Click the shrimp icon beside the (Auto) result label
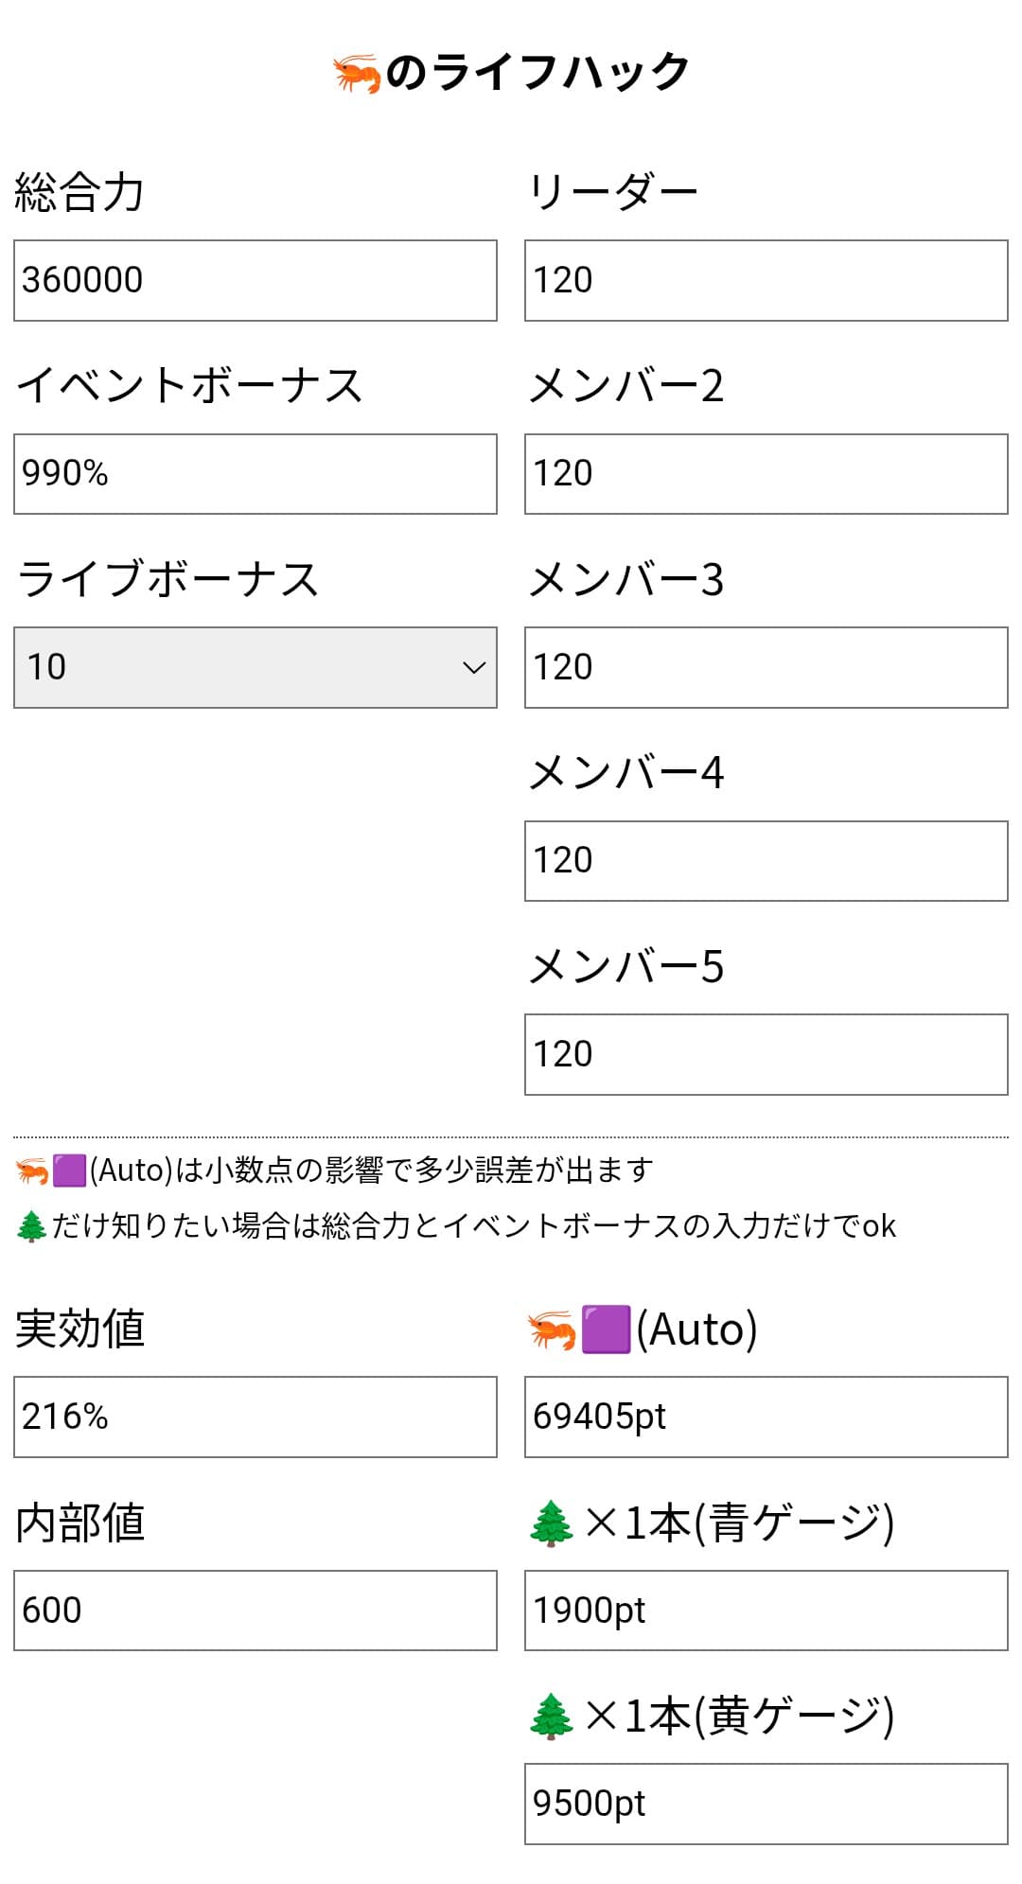The height and width of the screenshot is (1884, 1022). 552,1329
